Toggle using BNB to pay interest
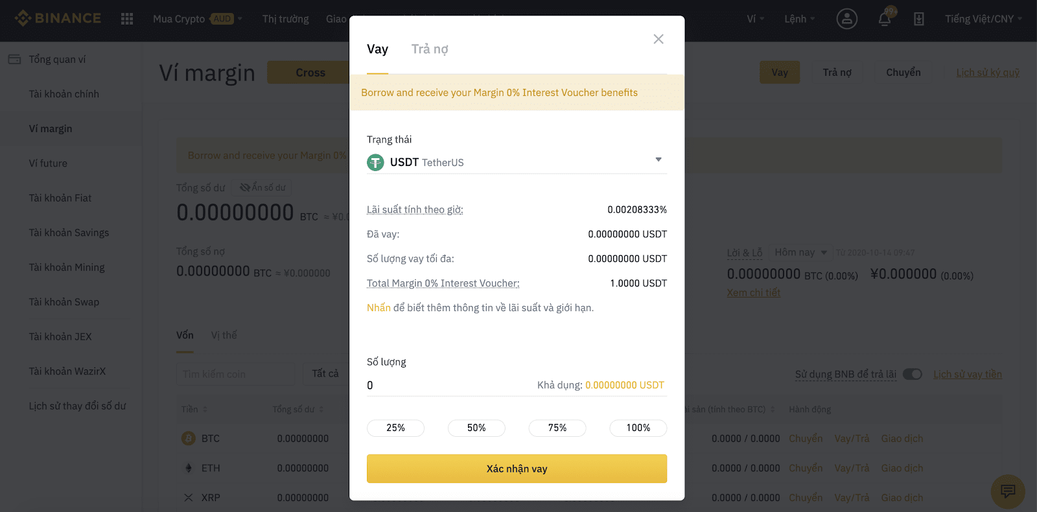Screen dimensions: 1037x512 pyautogui.click(x=913, y=374)
